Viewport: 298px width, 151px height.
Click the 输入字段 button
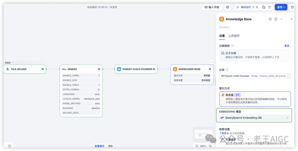212,7
